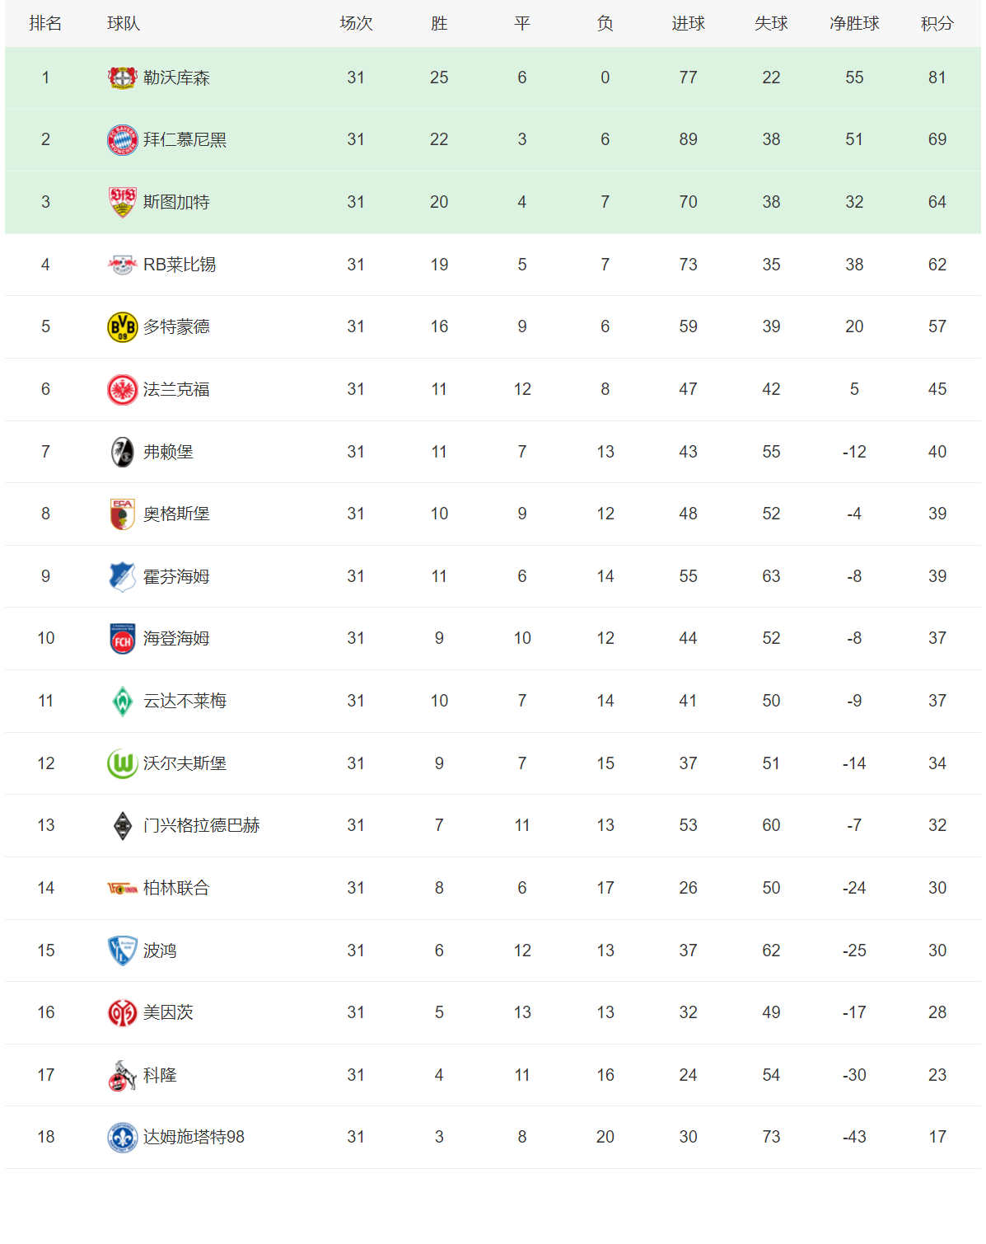This screenshot has height=1244, width=986.
Task: Open the 拜仁慕尼黑 team link
Action: (185, 140)
